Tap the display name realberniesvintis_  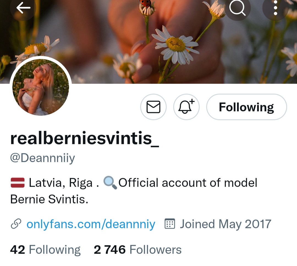pos(85,138)
